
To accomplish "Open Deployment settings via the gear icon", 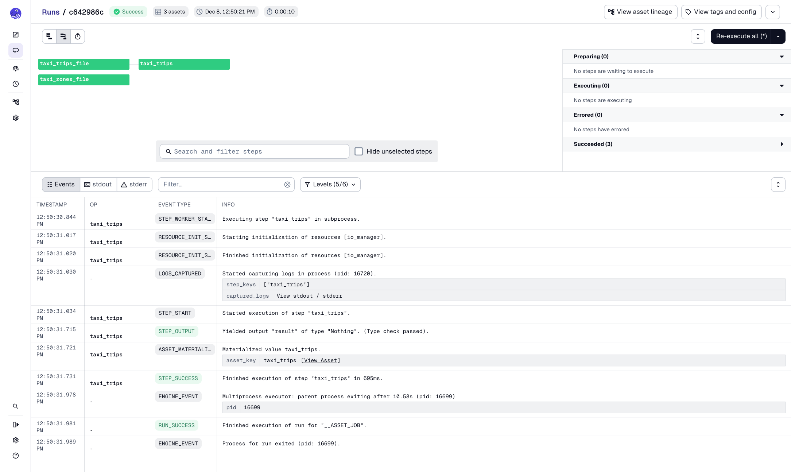I will coord(16,117).
